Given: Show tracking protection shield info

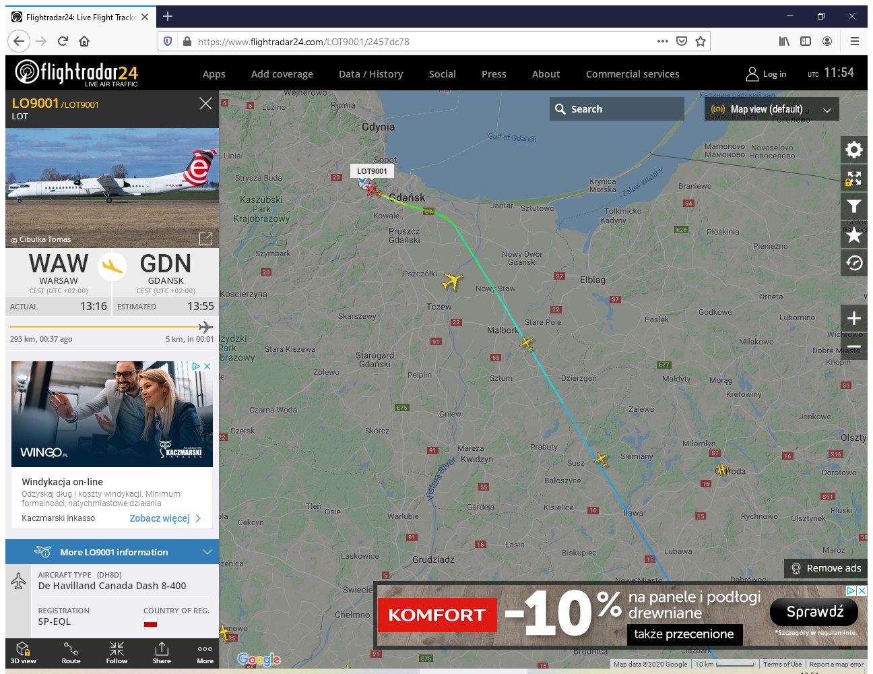Looking at the screenshot, I should [168, 41].
